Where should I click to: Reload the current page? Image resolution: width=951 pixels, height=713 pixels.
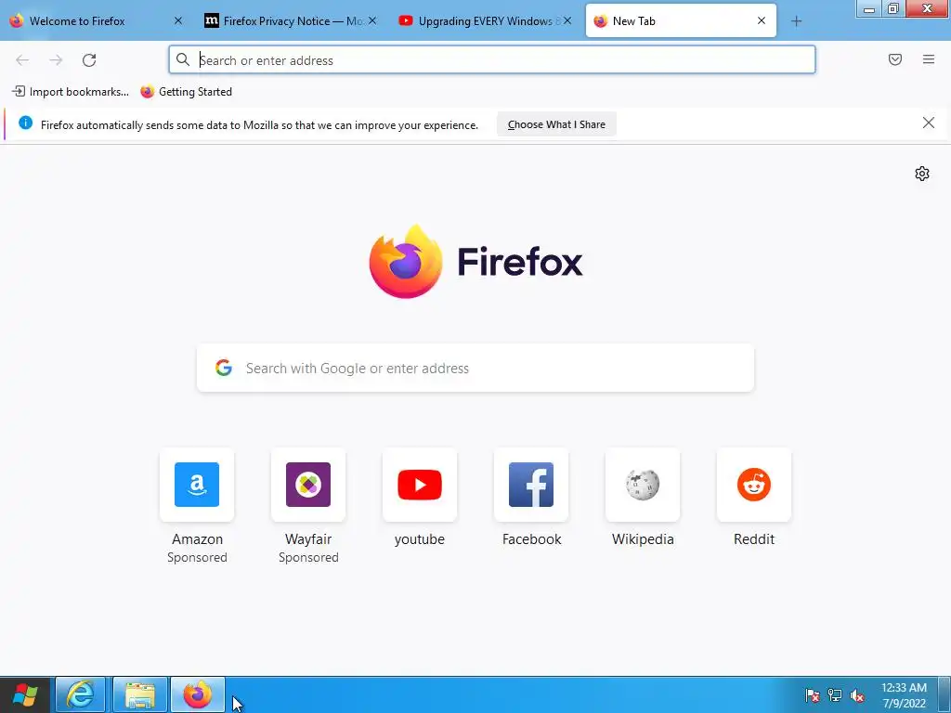[x=89, y=60]
